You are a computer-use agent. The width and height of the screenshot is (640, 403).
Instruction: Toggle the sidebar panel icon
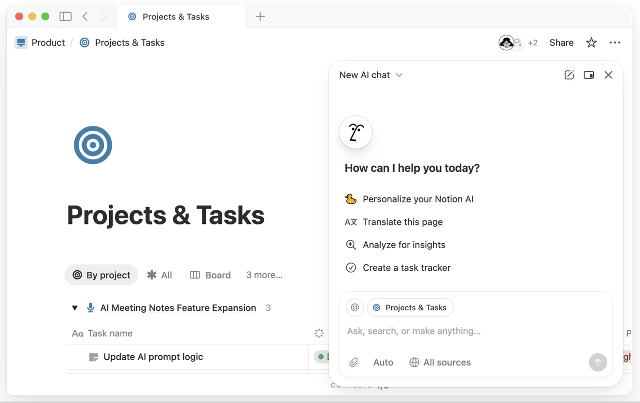65,16
